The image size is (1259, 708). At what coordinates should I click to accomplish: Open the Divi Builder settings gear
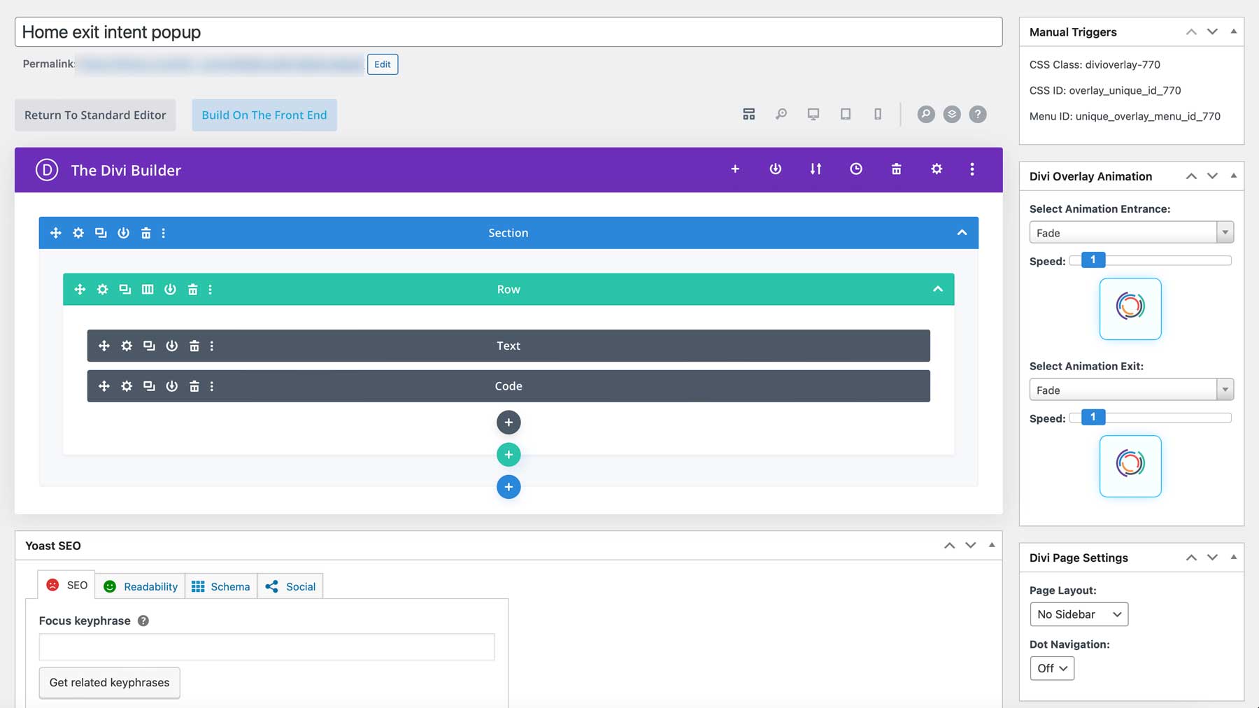point(937,169)
